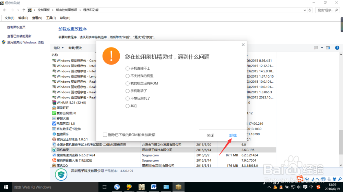Close the uninstall survey dialog with X

[x=243, y=45]
